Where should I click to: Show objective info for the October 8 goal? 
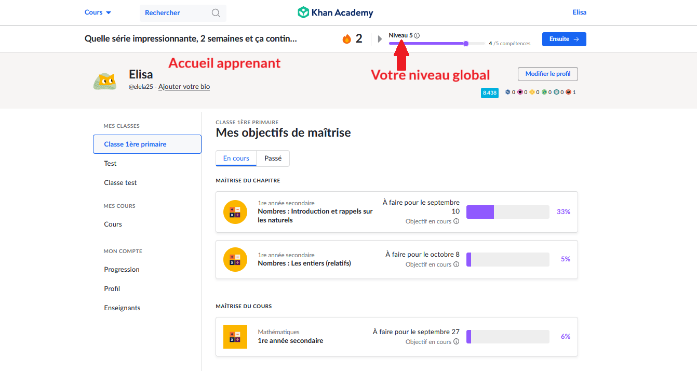click(x=456, y=264)
